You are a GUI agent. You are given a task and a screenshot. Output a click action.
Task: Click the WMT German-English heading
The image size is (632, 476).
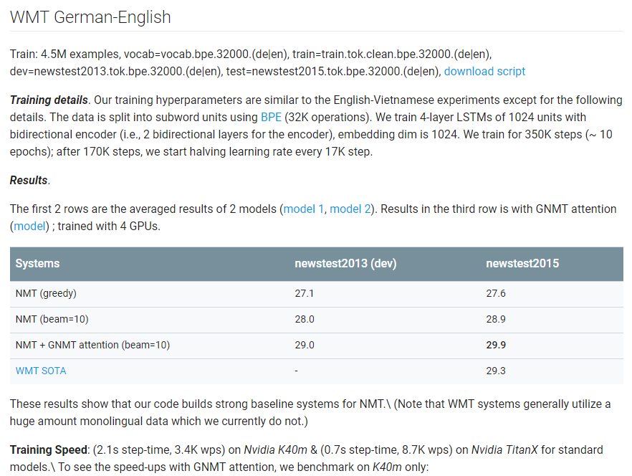(x=90, y=17)
